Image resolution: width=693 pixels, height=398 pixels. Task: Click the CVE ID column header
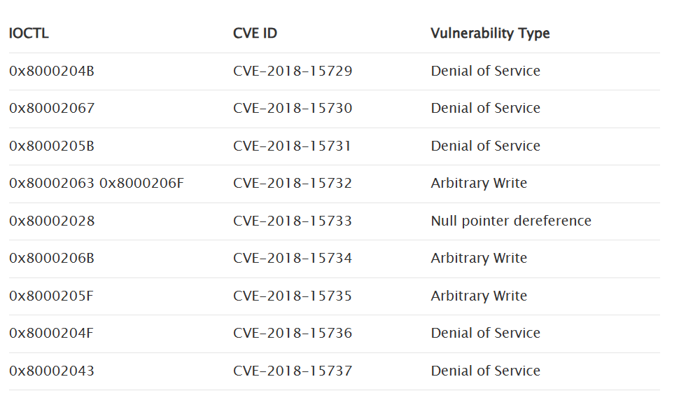[x=255, y=34]
